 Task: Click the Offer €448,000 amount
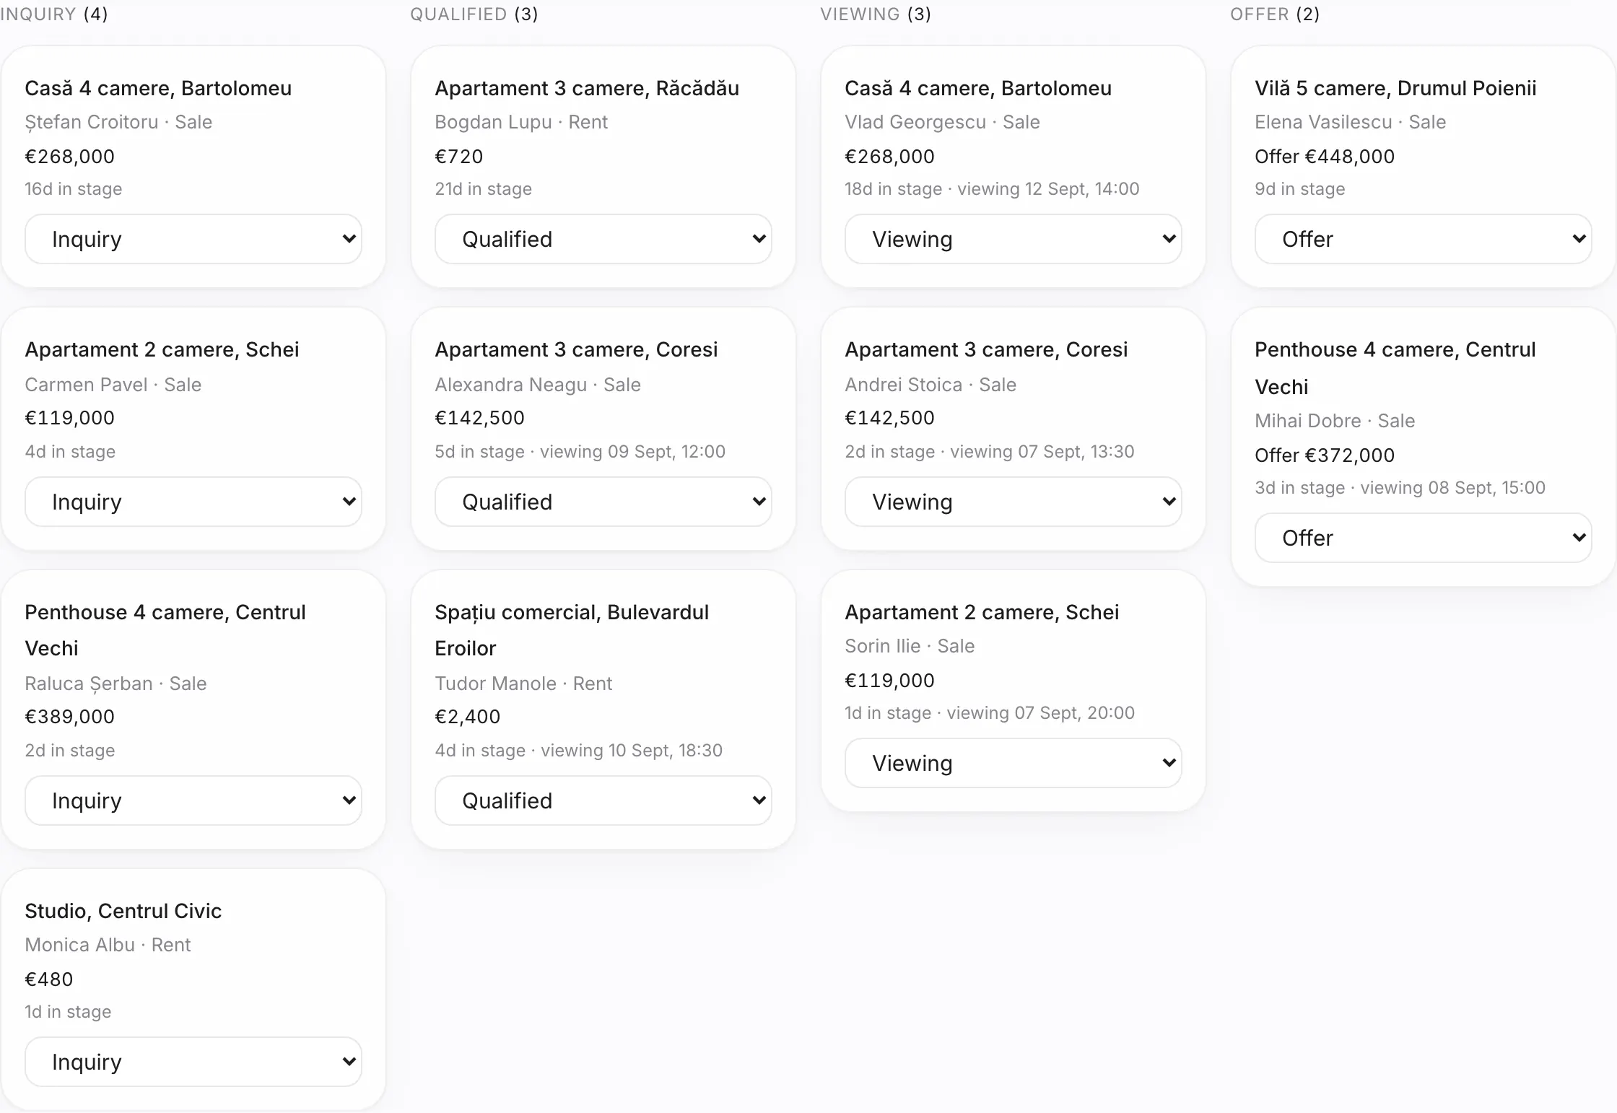point(1325,157)
